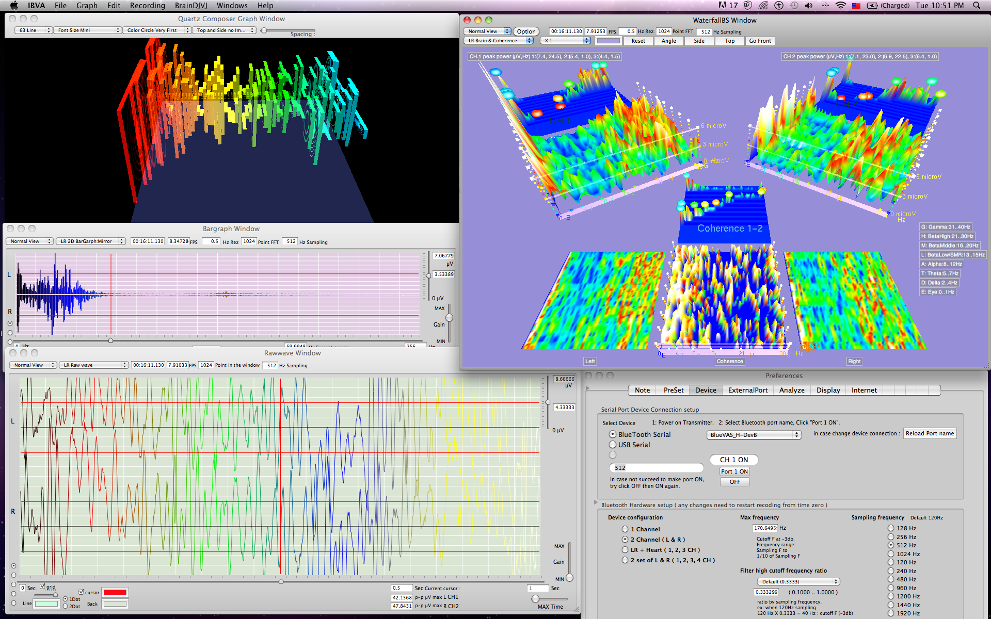Click the A: Alpha:8..12Hz band label
This screenshot has height=619, width=991.
942,264
